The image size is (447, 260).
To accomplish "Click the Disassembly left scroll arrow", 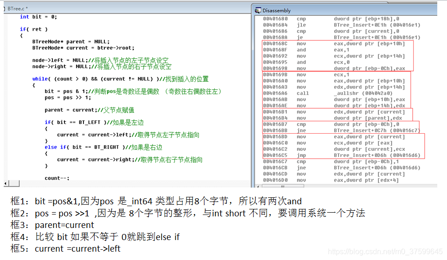I will (x=258, y=186).
